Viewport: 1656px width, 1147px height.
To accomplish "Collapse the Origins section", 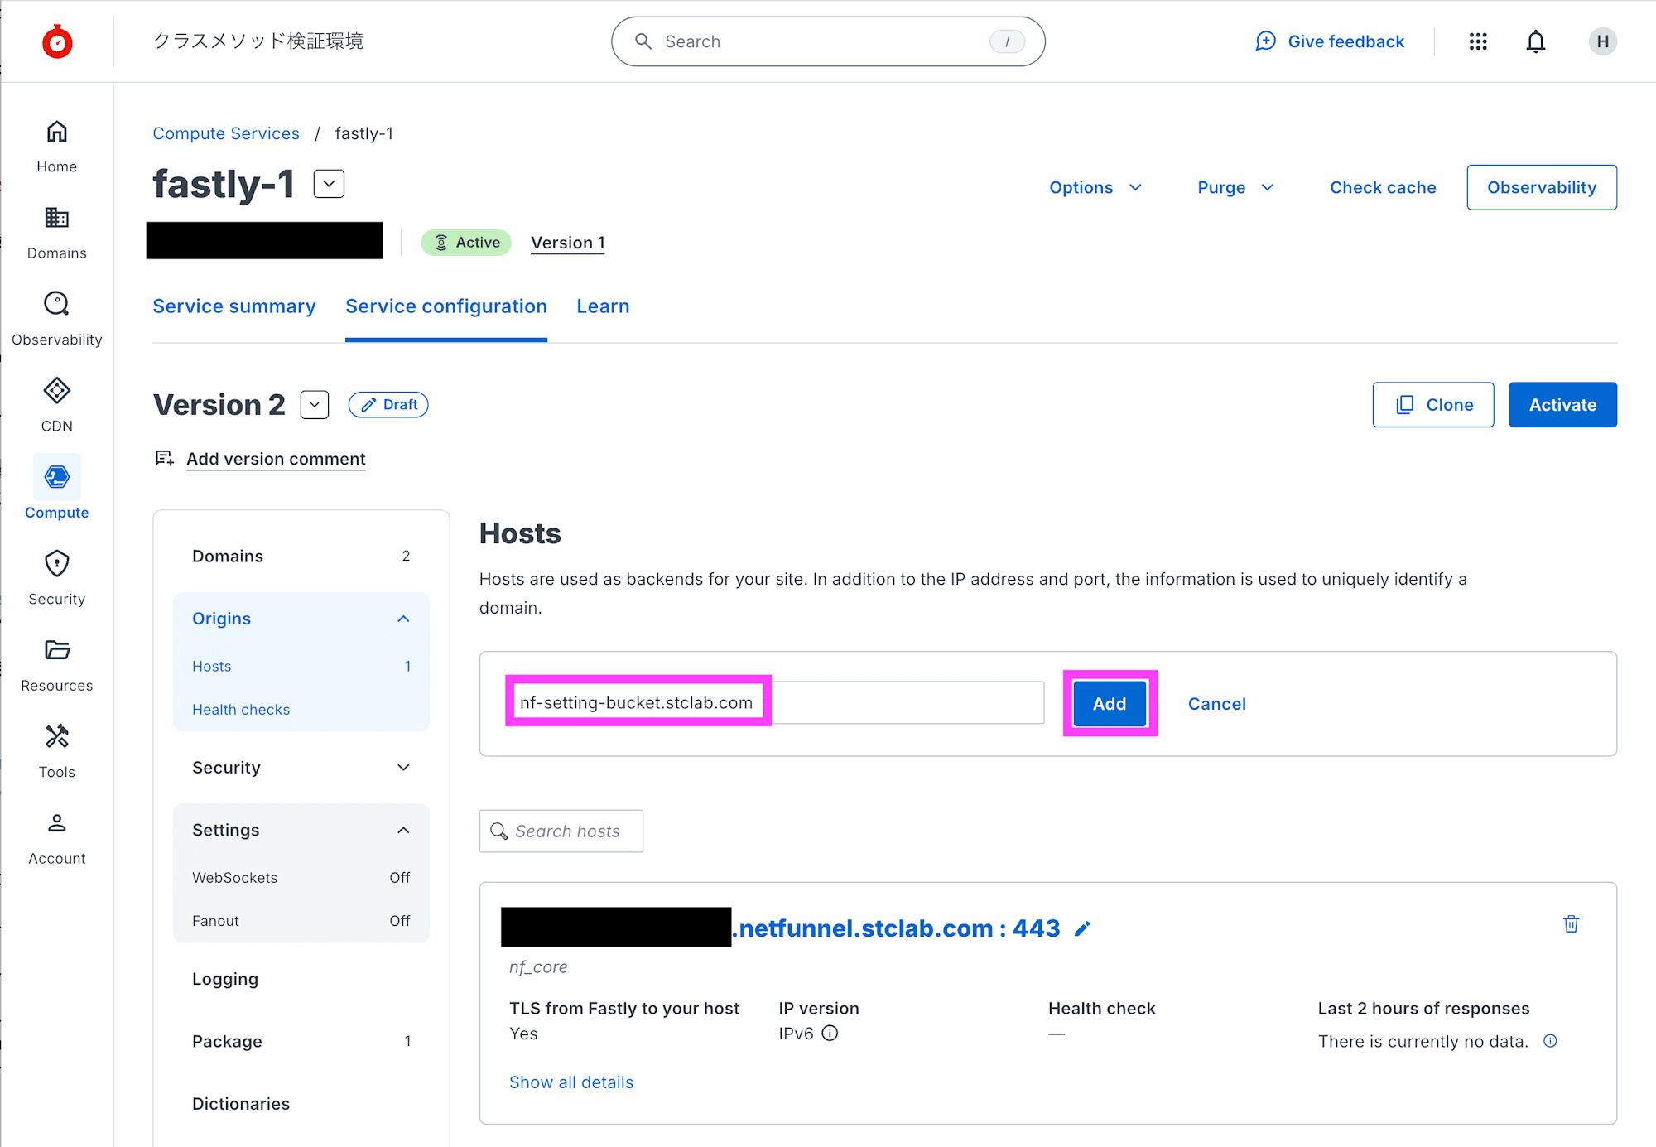I will point(403,619).
